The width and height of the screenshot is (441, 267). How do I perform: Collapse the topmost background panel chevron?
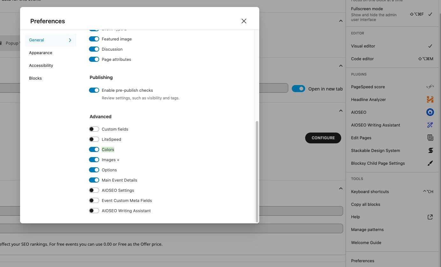tap(341, 21)
